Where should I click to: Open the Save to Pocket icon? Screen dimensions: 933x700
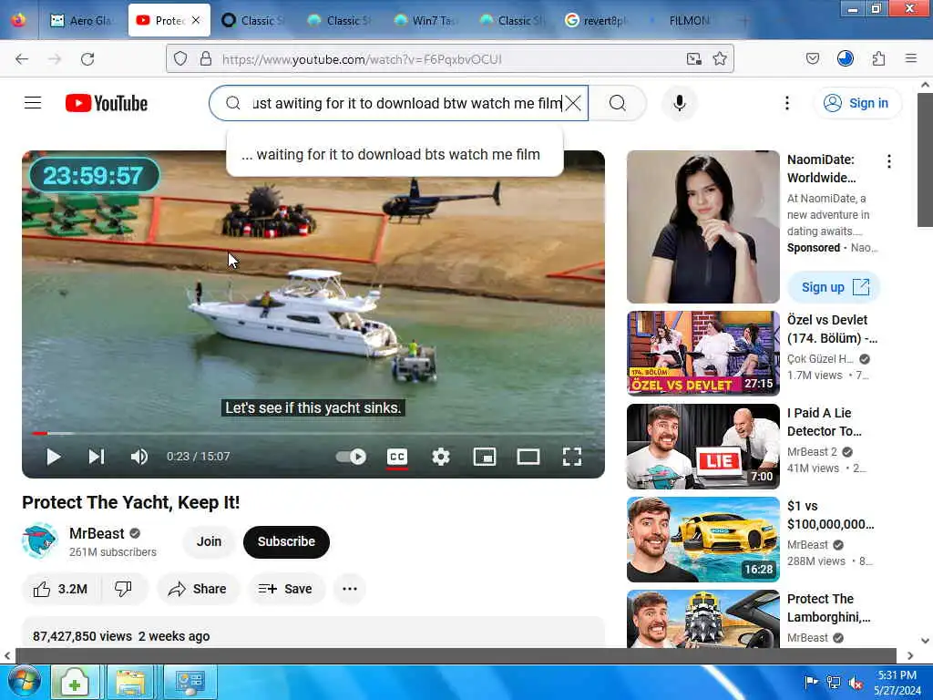(812, 58)
